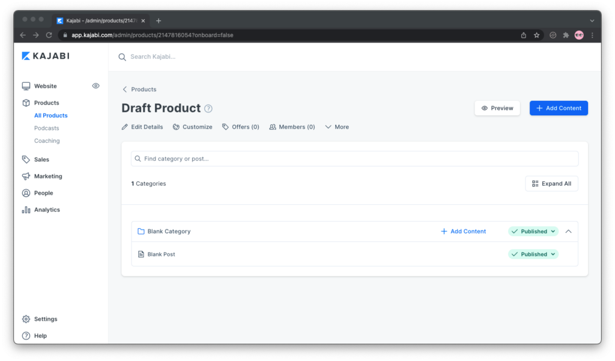Click the browser profile avatar

(579, 35)
